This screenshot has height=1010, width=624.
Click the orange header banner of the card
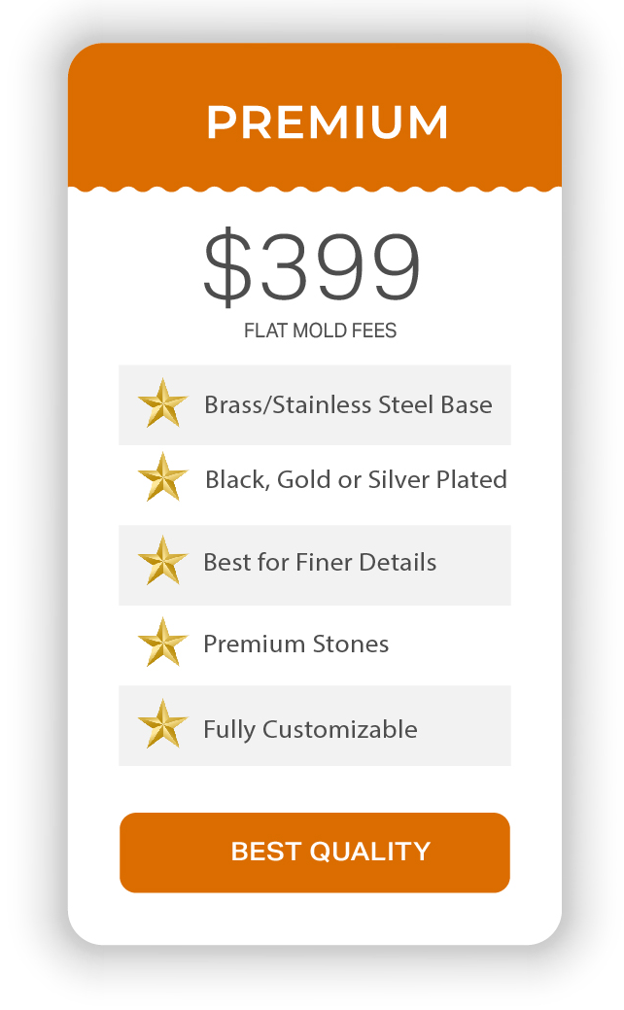pyautogui.click(x=314, y=116)
